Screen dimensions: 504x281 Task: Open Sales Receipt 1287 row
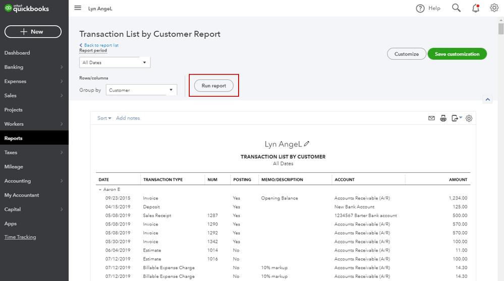pos(283,216)
